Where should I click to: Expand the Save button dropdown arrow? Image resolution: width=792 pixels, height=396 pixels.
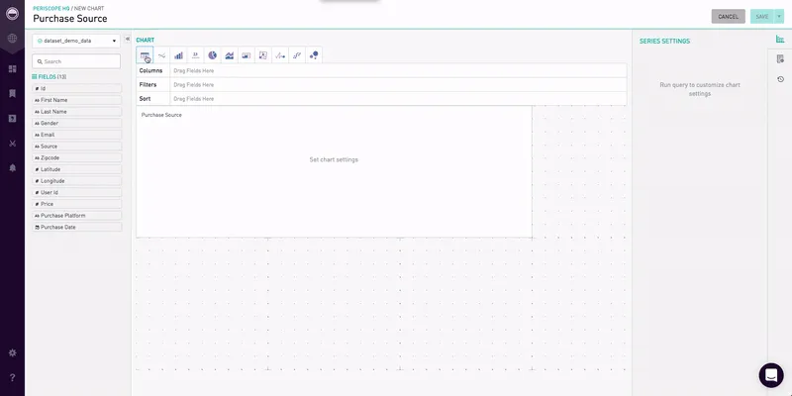(779, 17)
